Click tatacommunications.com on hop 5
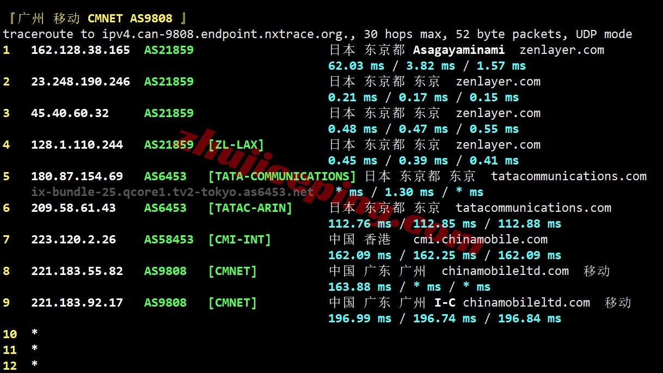 (569, 176)
